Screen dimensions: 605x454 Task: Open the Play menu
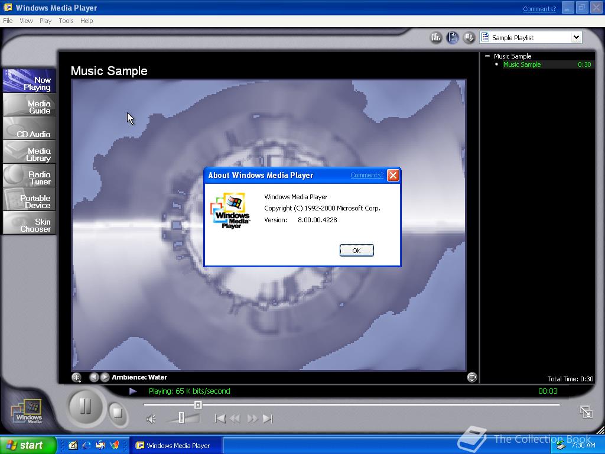[45, 21]
